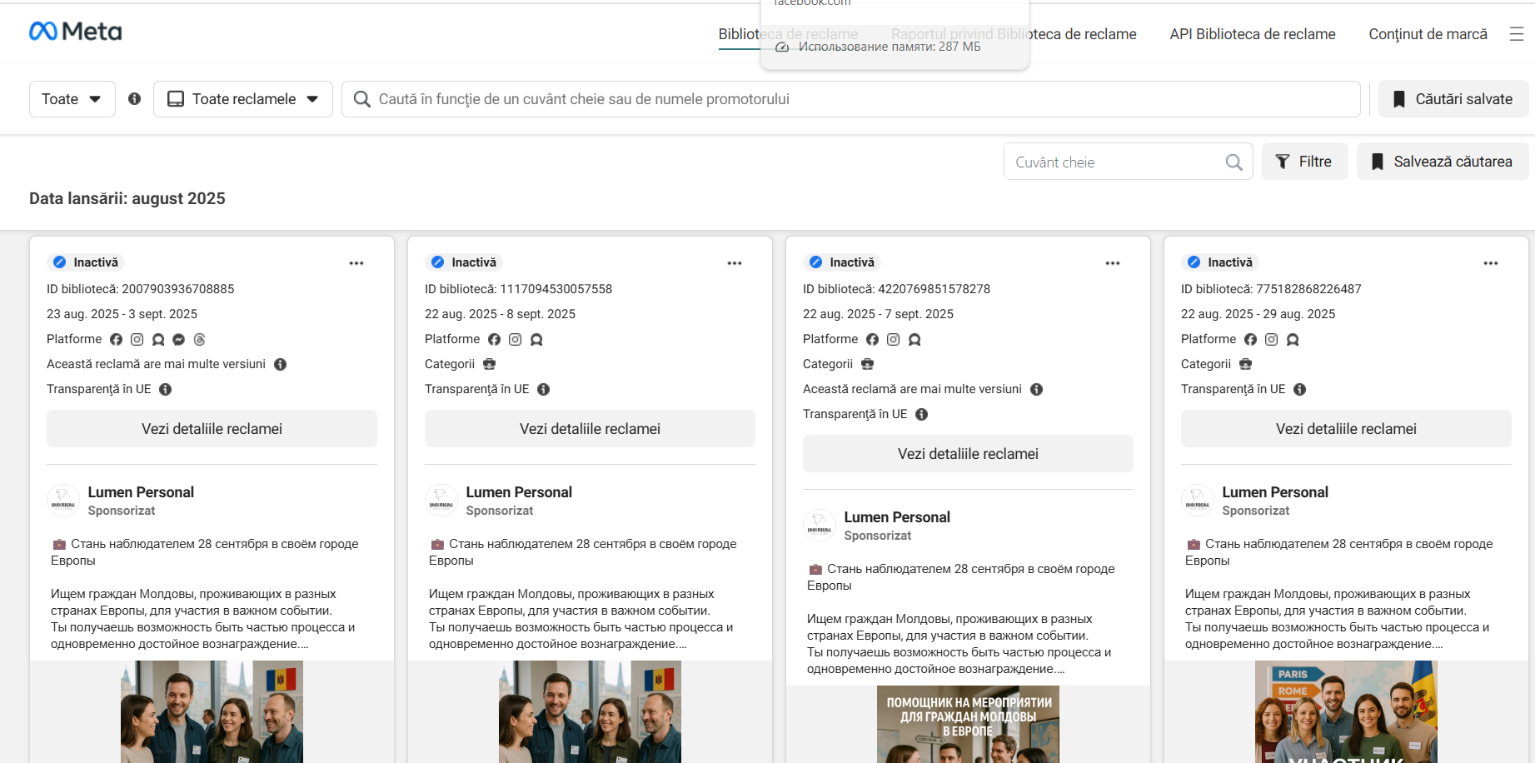Viewport: 1535px width, 763px height.
Task: Open the ad image thumbnail on ad 2007903936708885
Action: tap(212, 712)
